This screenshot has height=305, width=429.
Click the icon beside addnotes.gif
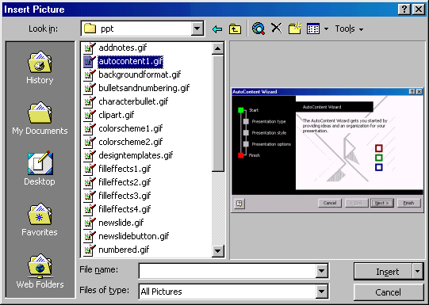pos(90,48)
